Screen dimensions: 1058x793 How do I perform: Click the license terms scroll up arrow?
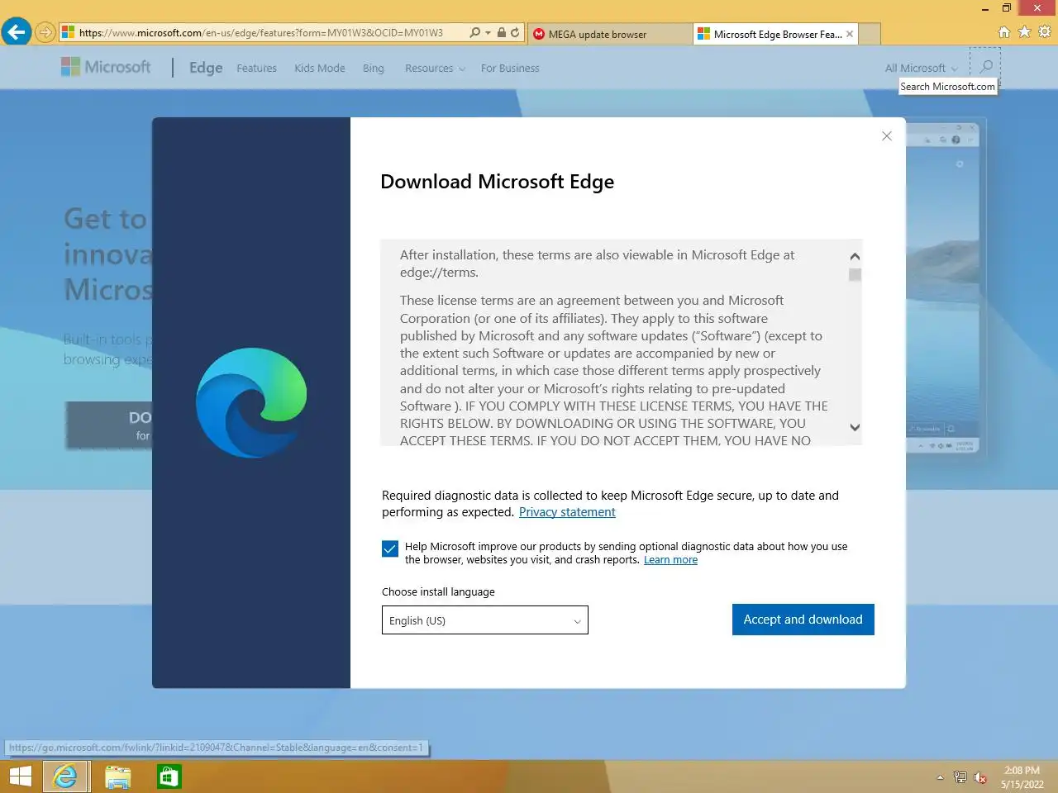[855, 256]
